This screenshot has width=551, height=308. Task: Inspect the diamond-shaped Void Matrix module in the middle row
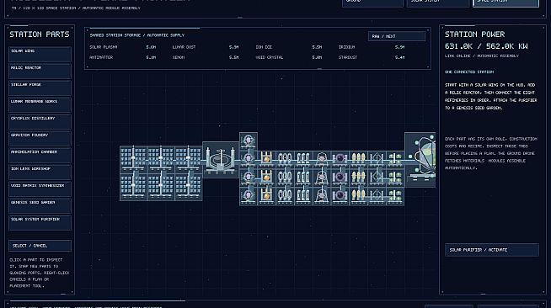377,178
